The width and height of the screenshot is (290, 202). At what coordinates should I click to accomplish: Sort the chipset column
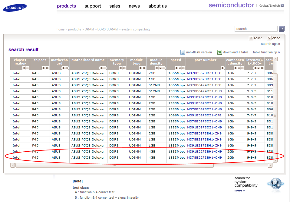44,68
